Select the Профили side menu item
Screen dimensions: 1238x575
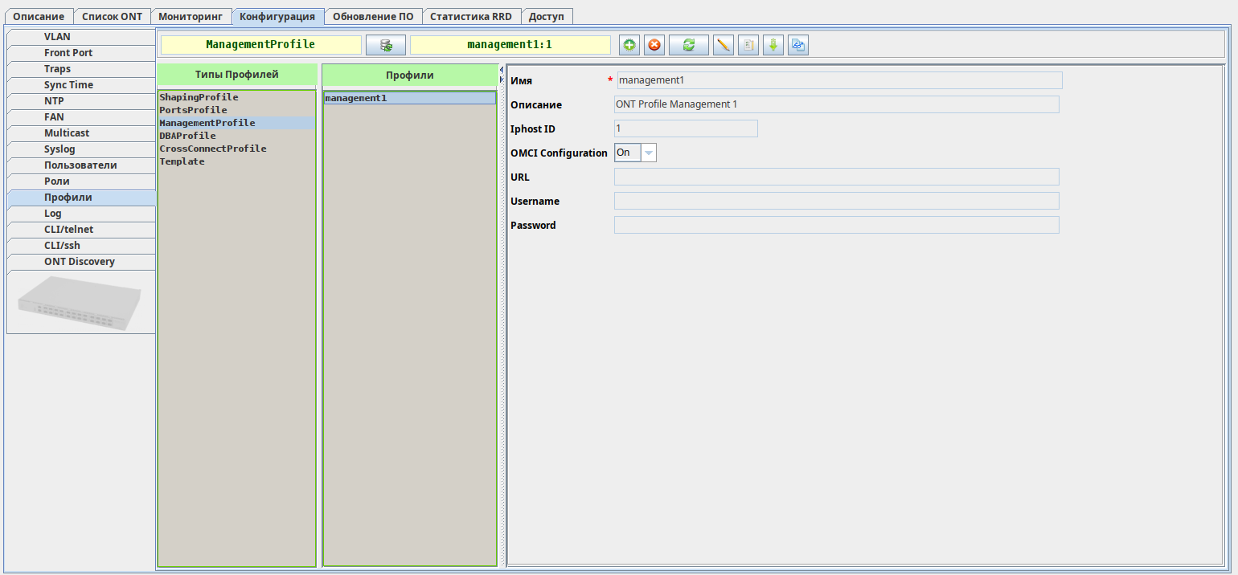pos(81,198)
